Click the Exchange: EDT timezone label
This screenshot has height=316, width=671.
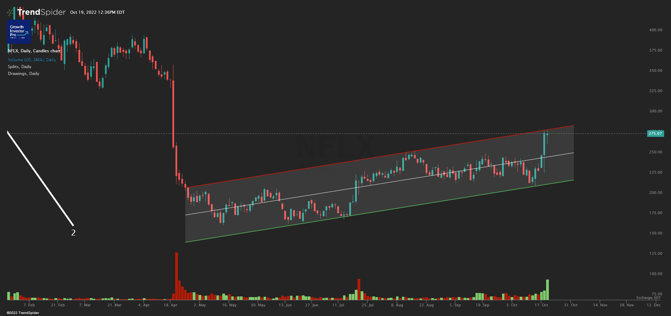[x=648, y=298]
